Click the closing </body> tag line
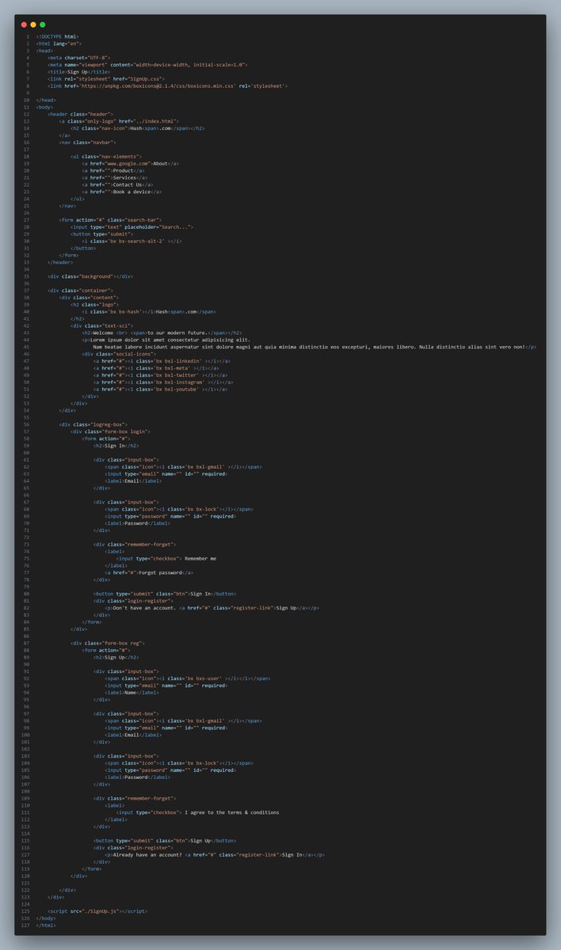The height and width of the screenshot is (950, 561). coord(45,918)
